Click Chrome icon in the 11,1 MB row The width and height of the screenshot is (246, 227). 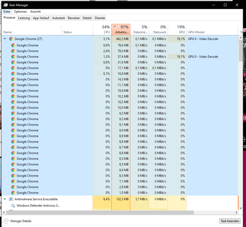[x=13, y=85]
